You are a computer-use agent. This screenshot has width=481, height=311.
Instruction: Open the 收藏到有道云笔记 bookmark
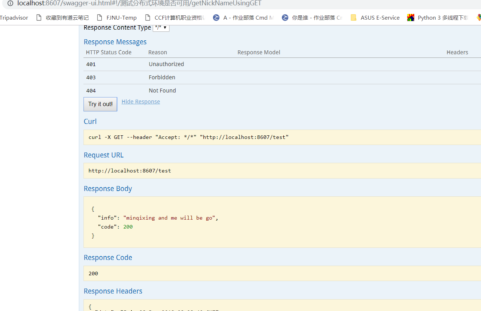coord(67,17)
